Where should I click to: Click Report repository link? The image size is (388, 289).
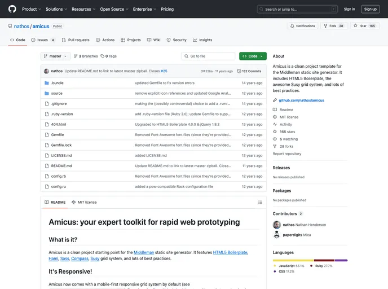pyautogui.click(x=287, y=154)
